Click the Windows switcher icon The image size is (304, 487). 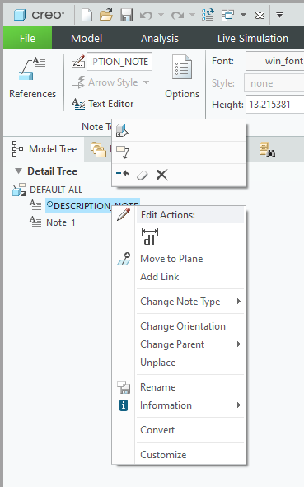tap(227, 15)
